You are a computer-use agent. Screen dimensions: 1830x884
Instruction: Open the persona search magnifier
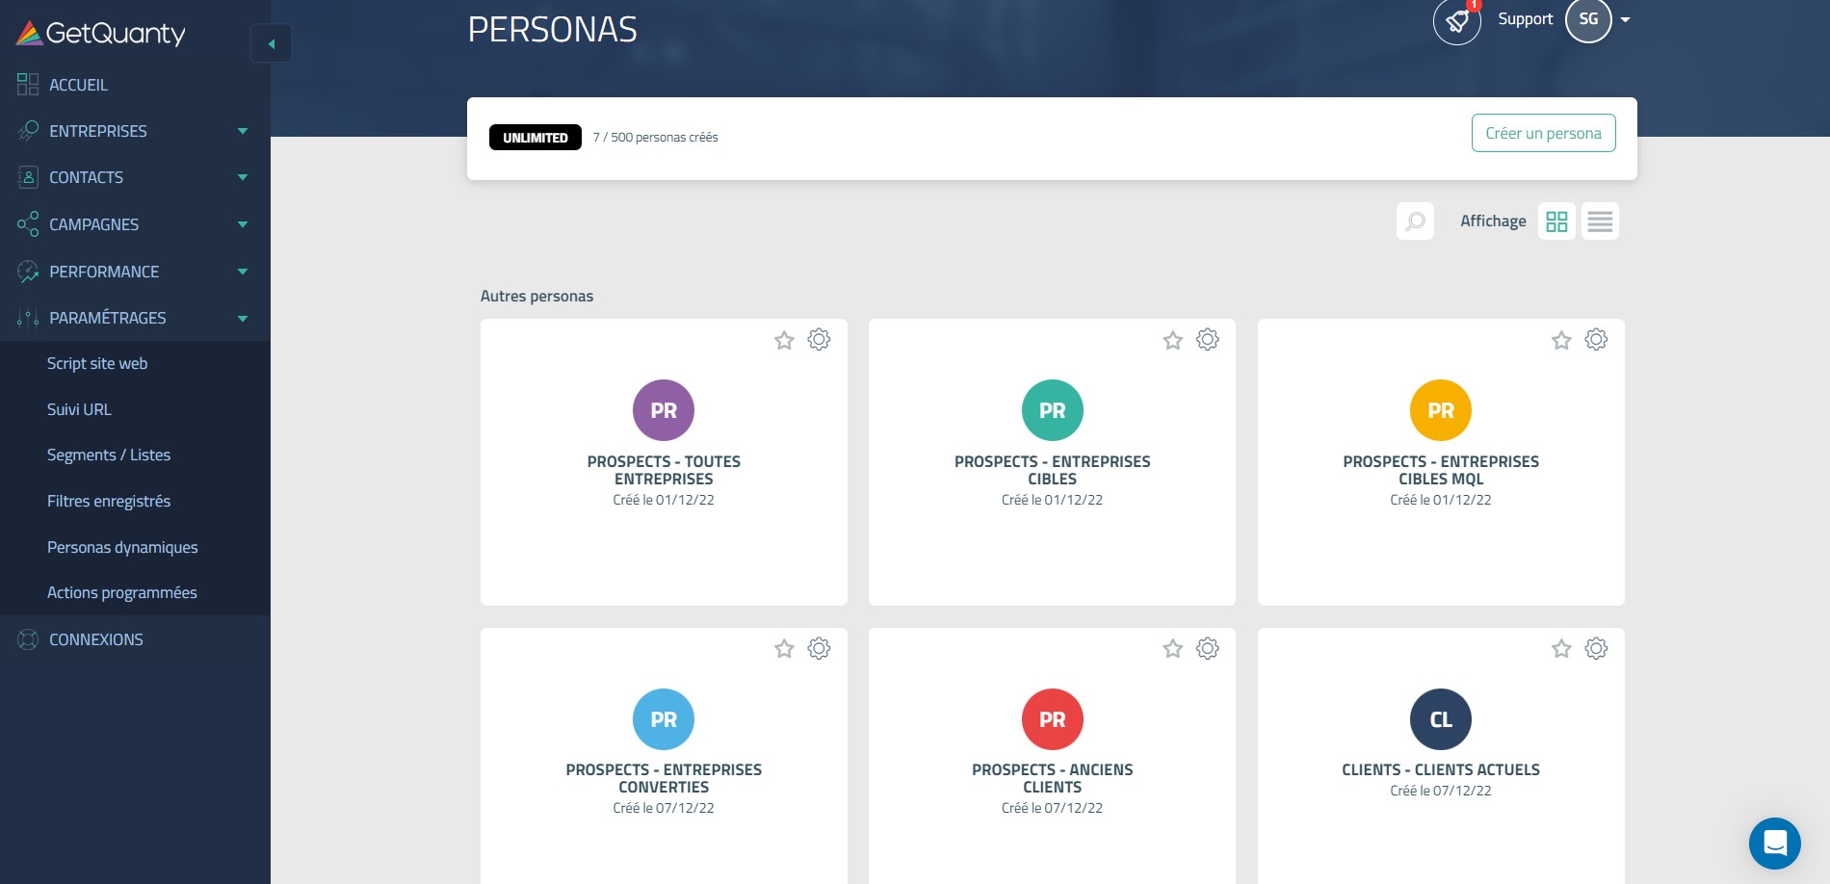1415,221
